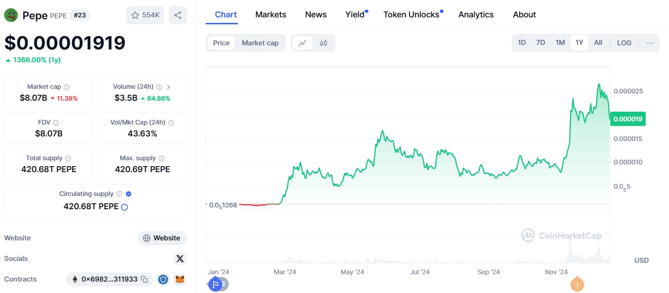This screenshot has height=293, width=669.
Task: Open the News tab
Action: pyautogui.click(x=316, y=15)
